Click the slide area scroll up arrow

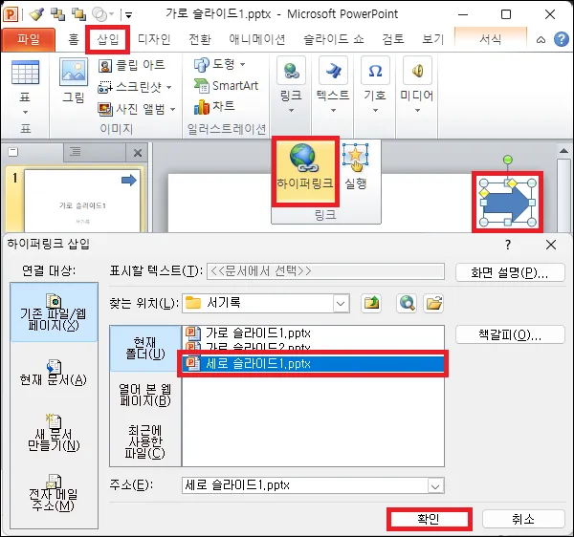tap(564, 151)
